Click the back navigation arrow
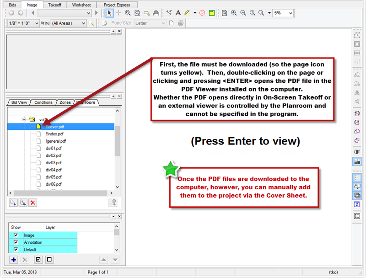Viewport: 366px width, 278px height. tap(11, 13)
